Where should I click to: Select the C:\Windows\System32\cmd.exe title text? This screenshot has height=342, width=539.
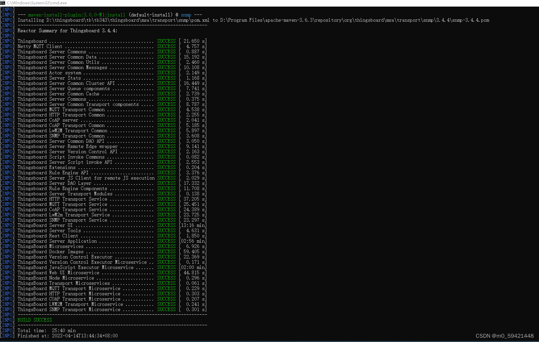coord(37,3)
